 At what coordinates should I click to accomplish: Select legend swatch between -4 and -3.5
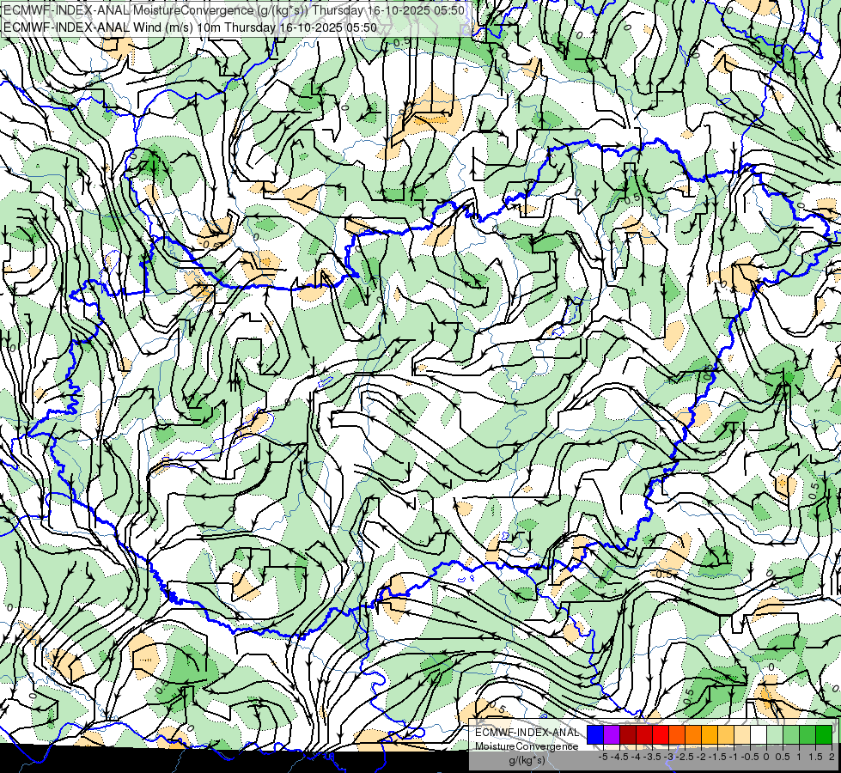[x=644, y=735]
